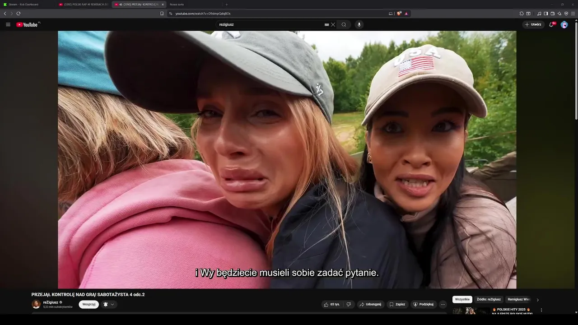Screen dimensions: 578x325
Task: Select the Remigiusz Wierzgoń filter chip
Action: coord(519,299)
